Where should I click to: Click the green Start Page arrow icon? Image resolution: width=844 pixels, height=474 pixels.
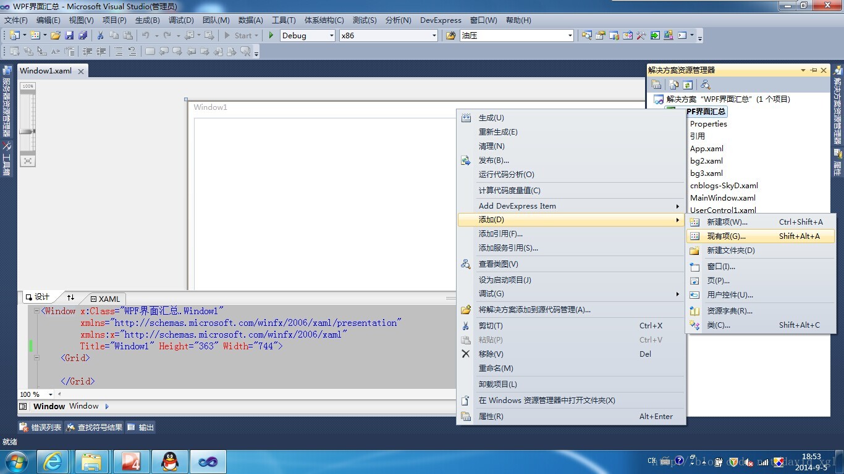coord(654,35)
